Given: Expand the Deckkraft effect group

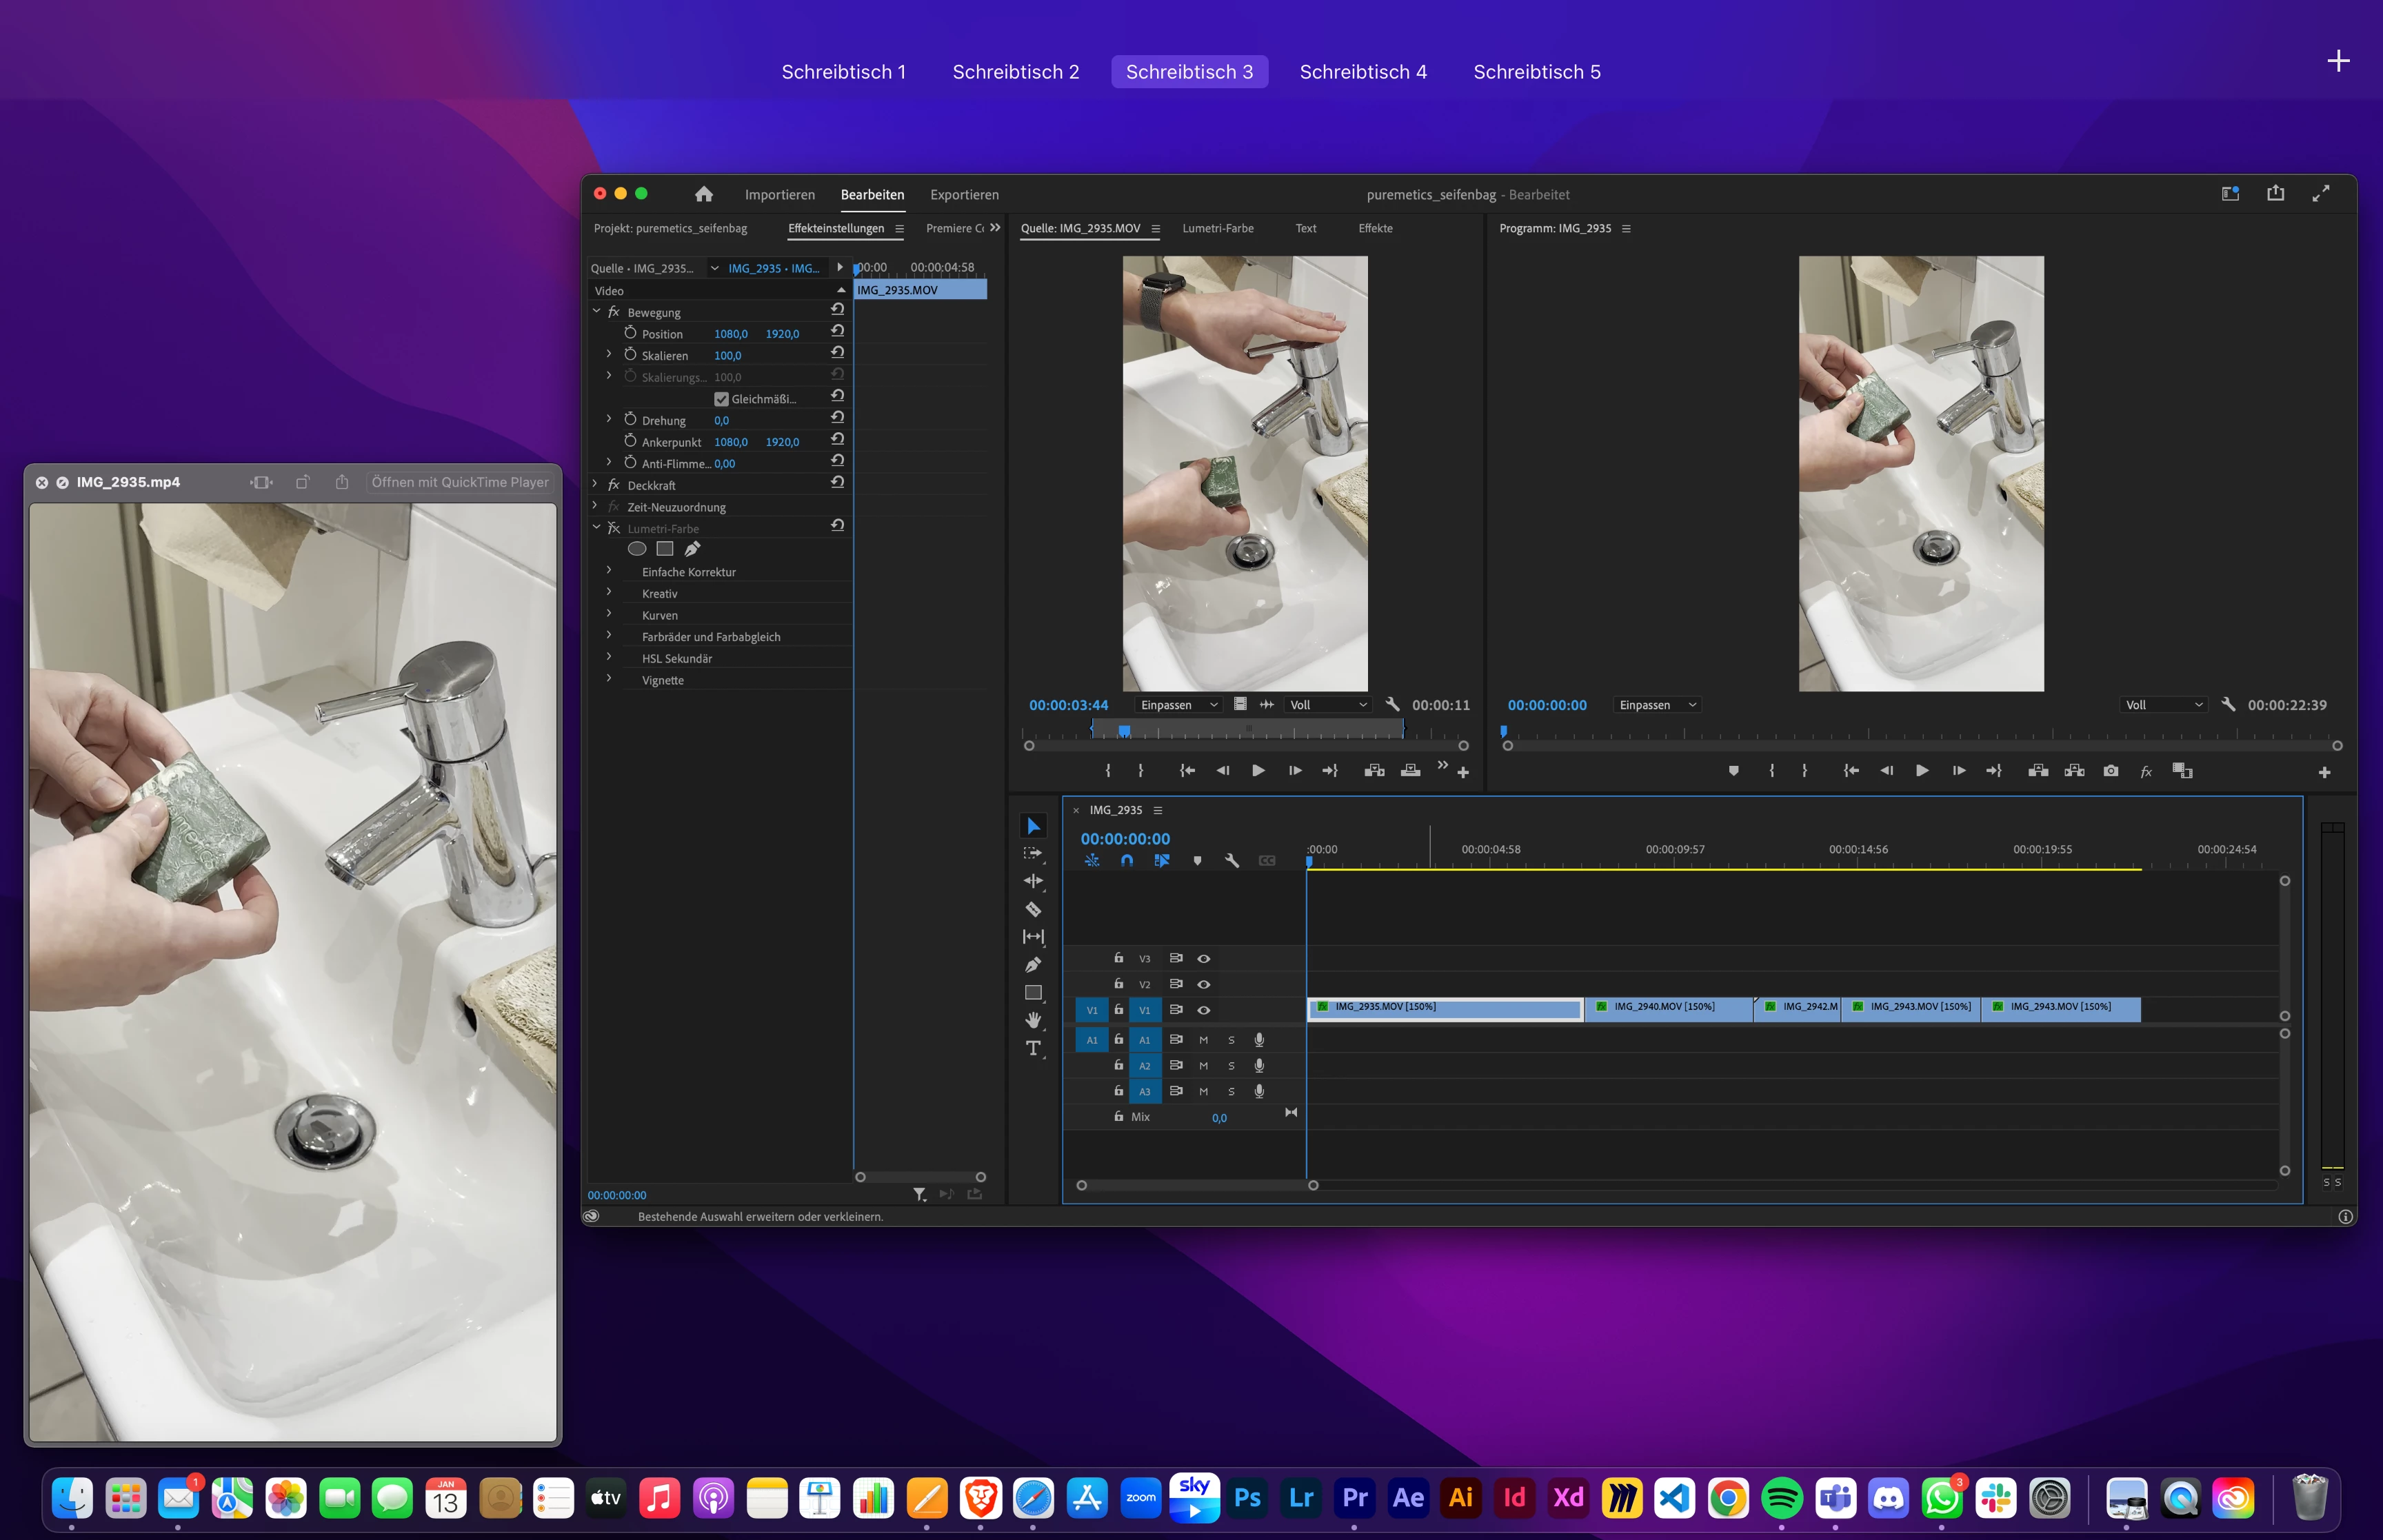Looking at the screenshot, I should 596,485.
